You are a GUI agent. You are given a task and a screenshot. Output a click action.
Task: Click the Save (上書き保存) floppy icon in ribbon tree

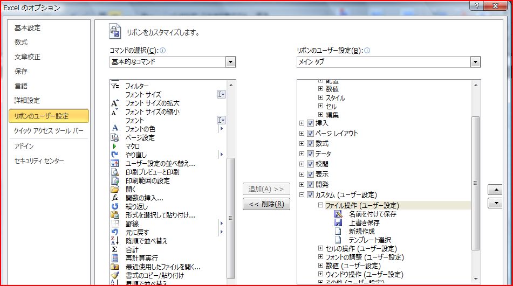(338, 222)
